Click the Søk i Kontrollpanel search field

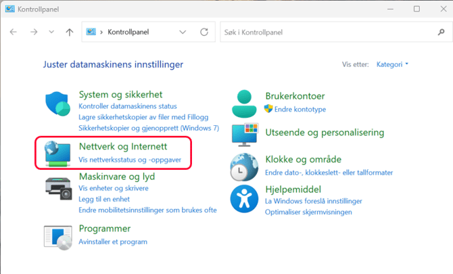point(336,32)
